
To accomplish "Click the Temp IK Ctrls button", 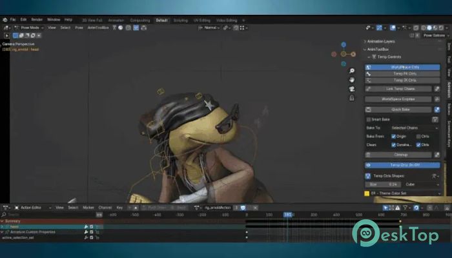I will (402, 81).
